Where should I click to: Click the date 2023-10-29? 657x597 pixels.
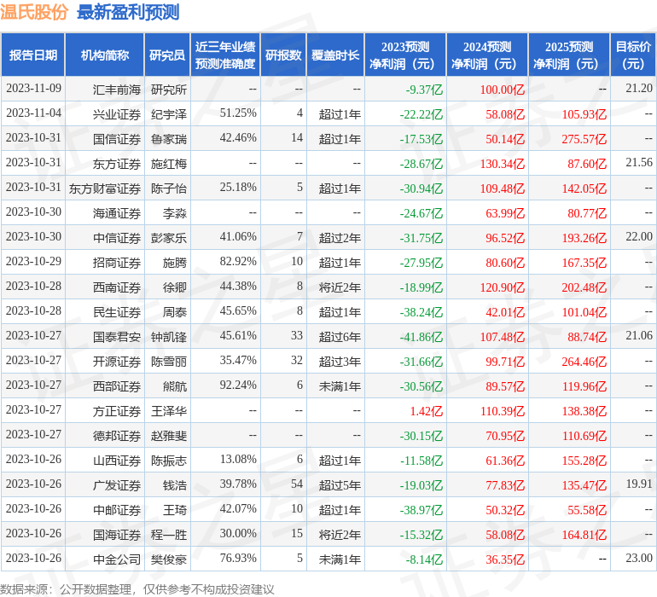pyautogui.click(x=33, y=261)
